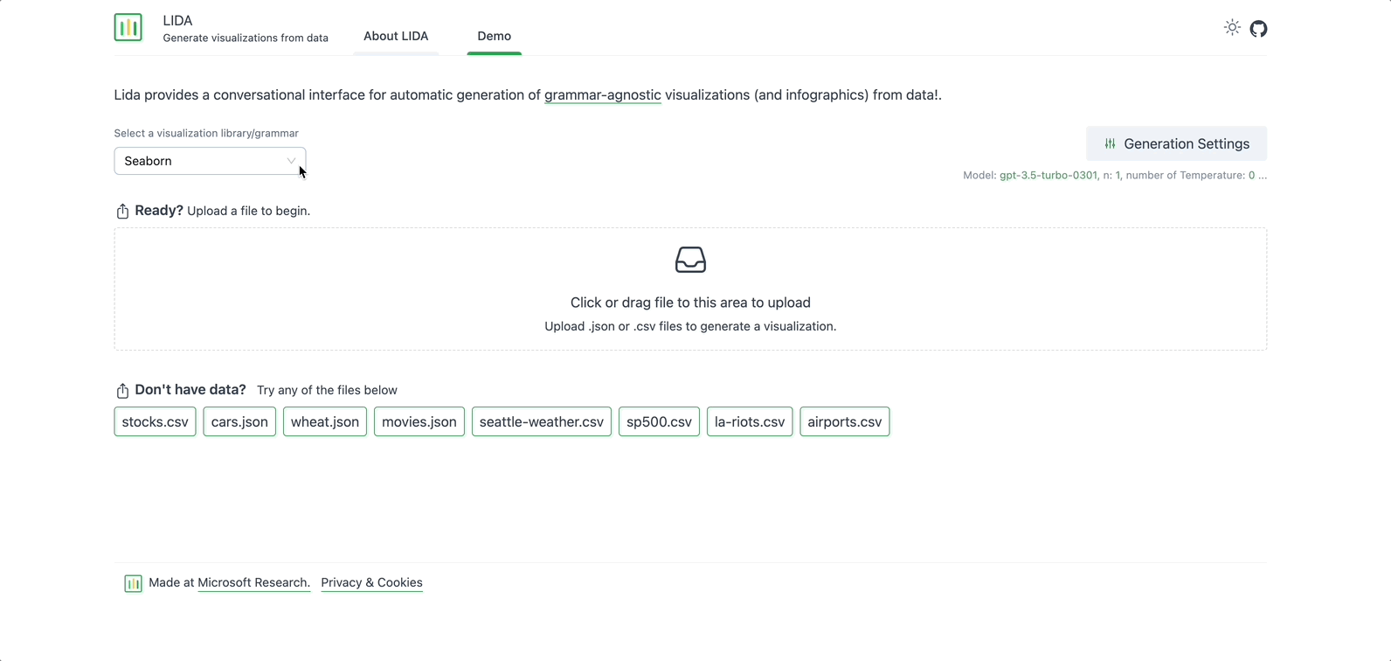Open the Generation Settings button
The height and width of the screenshot is (661, 1391).
[x=1176, y=143]
